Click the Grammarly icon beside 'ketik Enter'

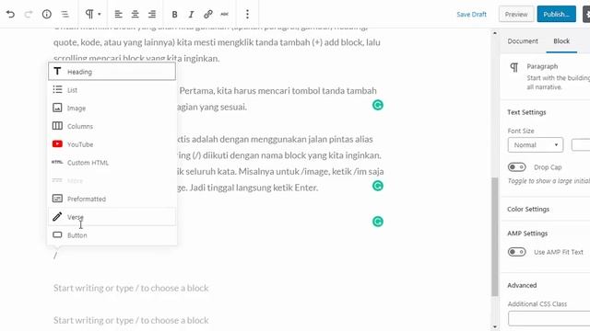[378, 186]
